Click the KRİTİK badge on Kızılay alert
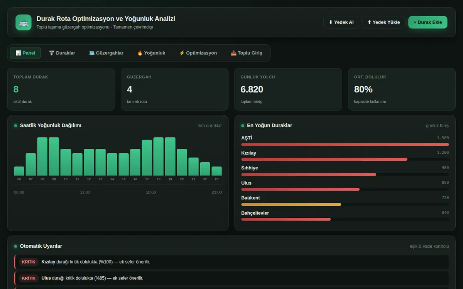 tap(29, 262)
